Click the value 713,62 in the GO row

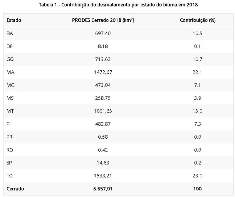point(103,59)
